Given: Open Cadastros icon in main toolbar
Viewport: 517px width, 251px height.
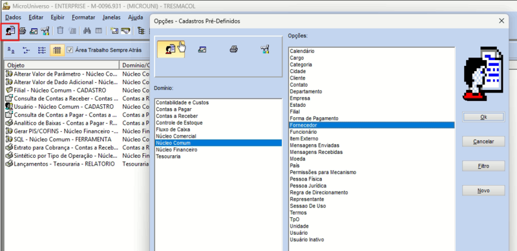Looking at the screenshot, I should 10,31.
